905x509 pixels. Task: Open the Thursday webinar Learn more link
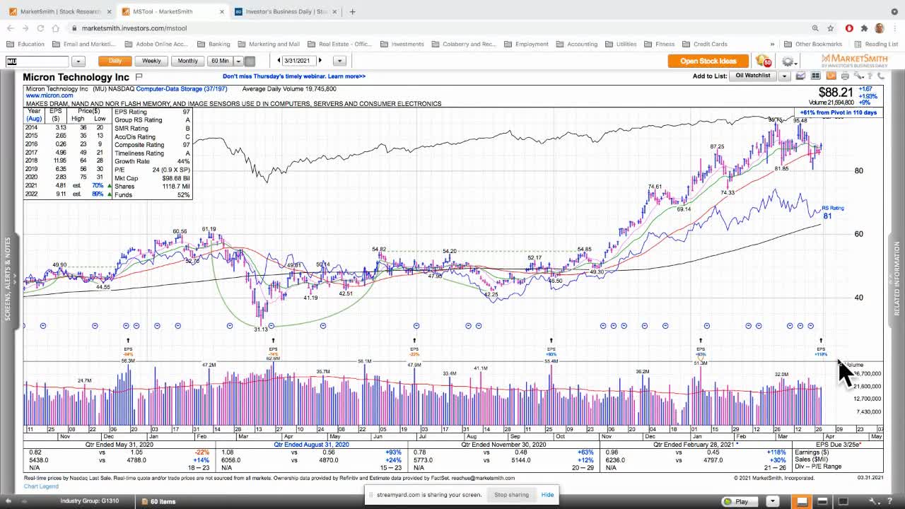tap(294, 76)
